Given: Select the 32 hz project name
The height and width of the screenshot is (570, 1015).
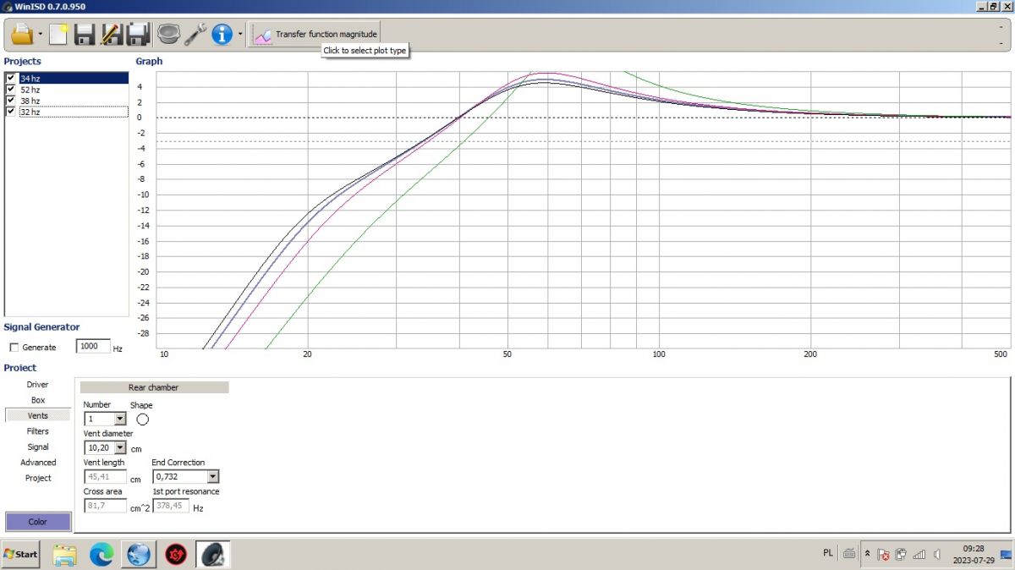Looking at the screenshot, I should pyautogui.click(x=30, y=112).
